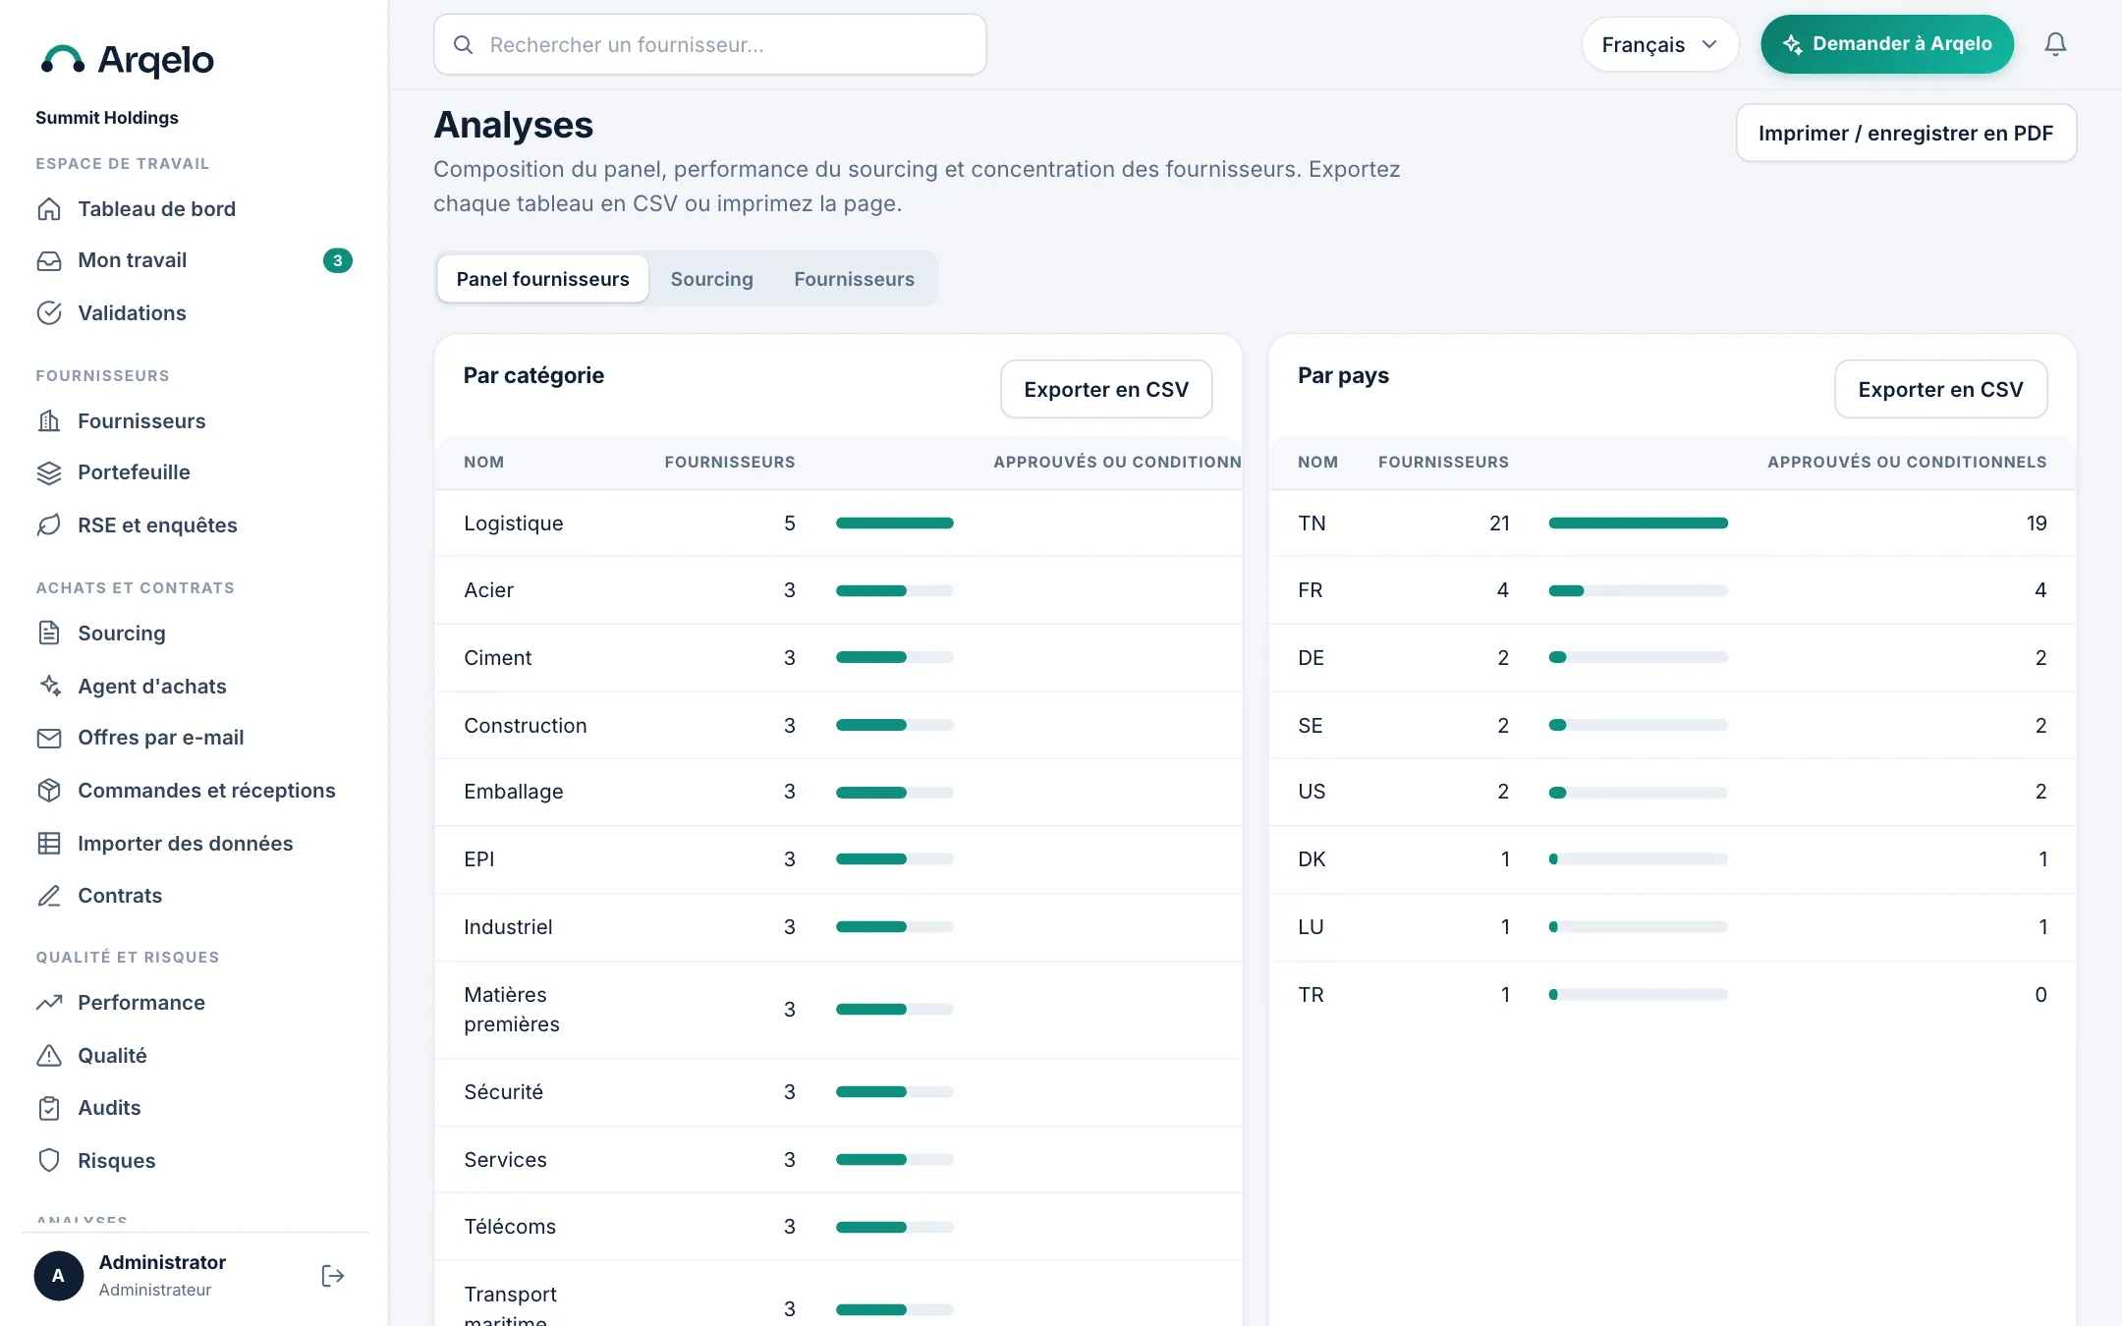
Task: Click the Administrator avatar circle
Action: tap(59, 1276)
